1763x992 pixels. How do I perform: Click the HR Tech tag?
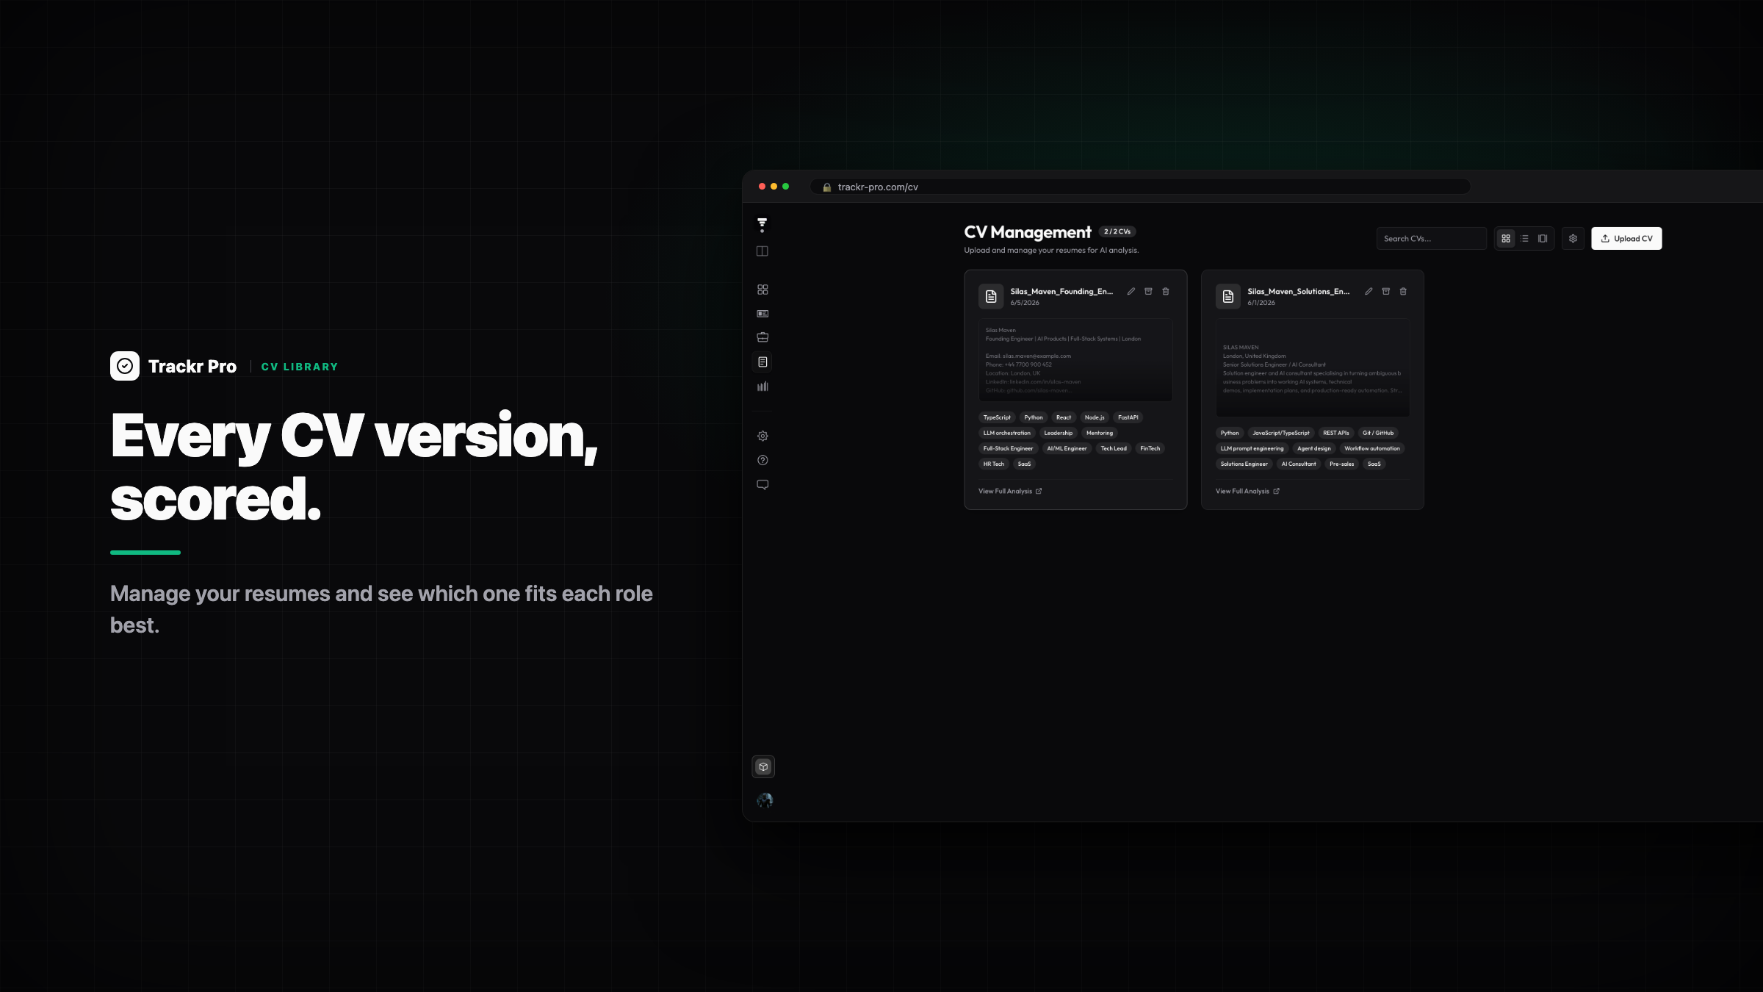point(994,464)
